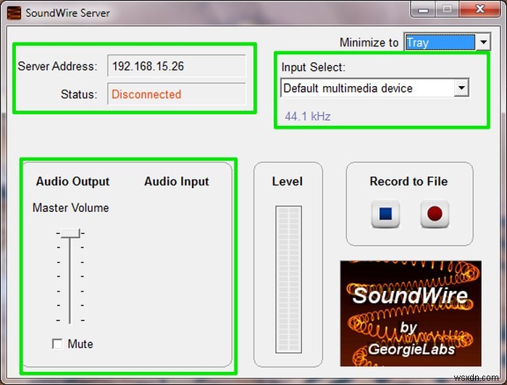
Task: Enable the Mute checkbox
Action: pyautogui.click(x=57, y=344)
